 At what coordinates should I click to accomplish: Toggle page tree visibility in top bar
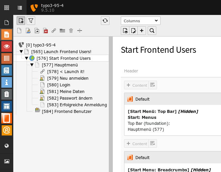pyautogui.click(x=20, y=7)
